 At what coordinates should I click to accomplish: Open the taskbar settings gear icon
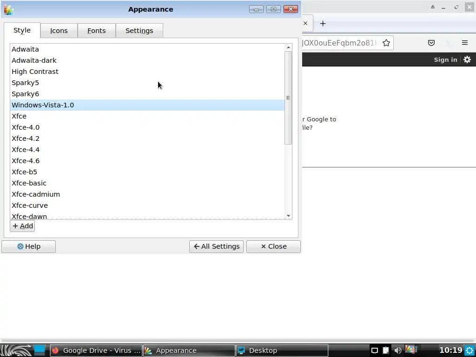(x=469, y=350)
